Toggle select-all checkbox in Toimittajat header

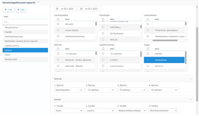[x=103, y=19]
